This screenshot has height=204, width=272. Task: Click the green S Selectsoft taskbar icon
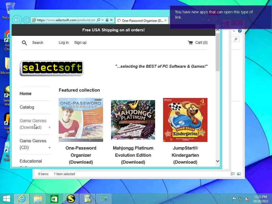[x=71, y=199]
